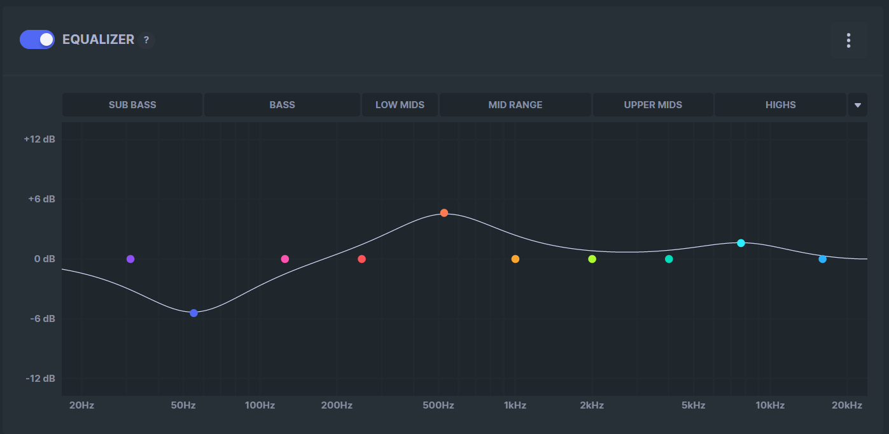The width and height of the screenshot is (889, 434).
Task: Click the Equalizer help question mark icon
Action: [x=146, y=40]
